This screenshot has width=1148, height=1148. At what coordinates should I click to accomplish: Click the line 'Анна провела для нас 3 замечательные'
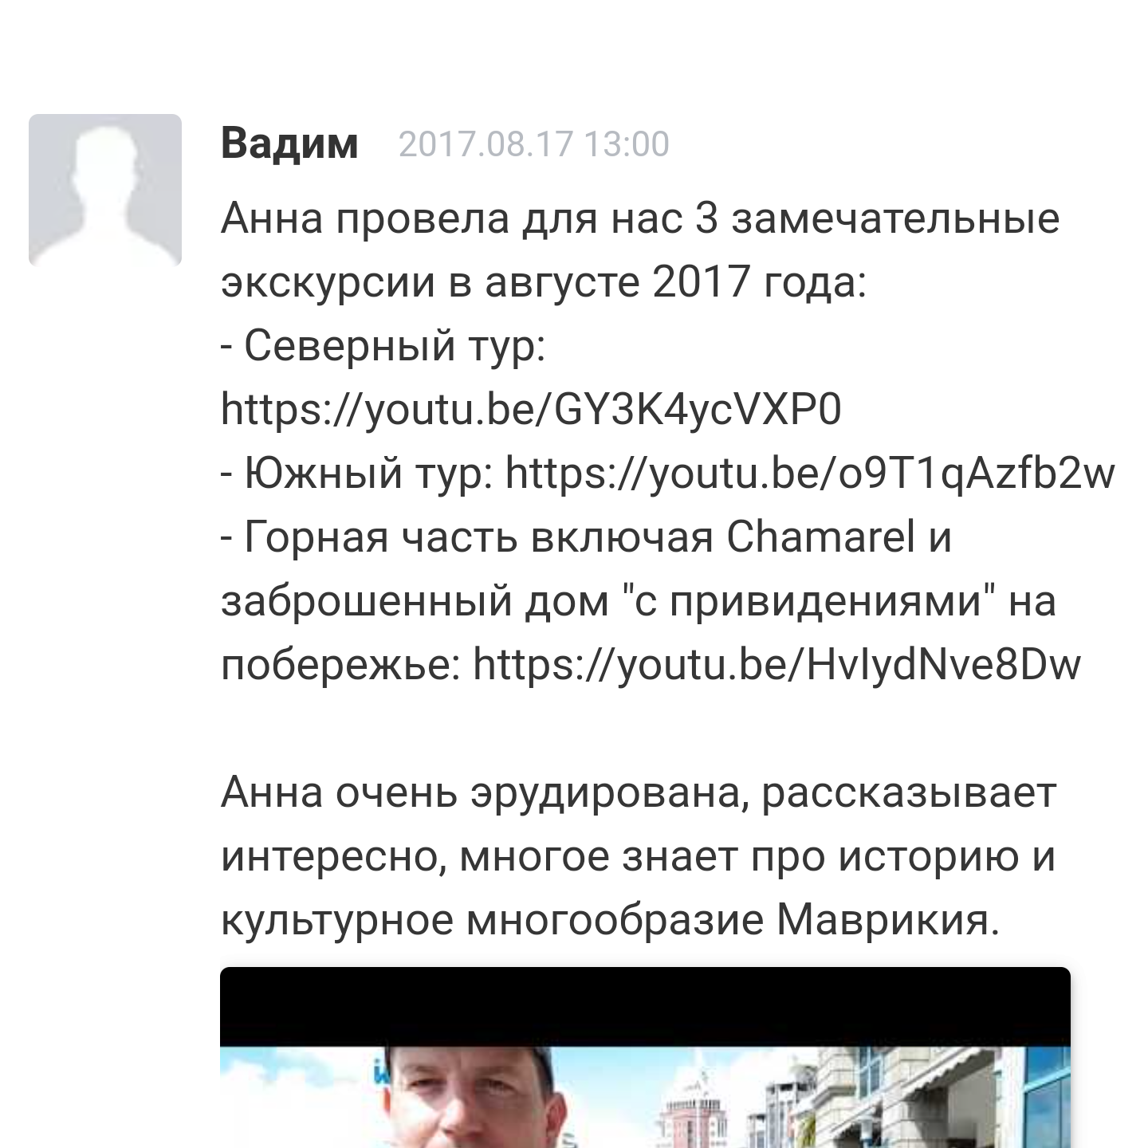(x=640, y=218)
